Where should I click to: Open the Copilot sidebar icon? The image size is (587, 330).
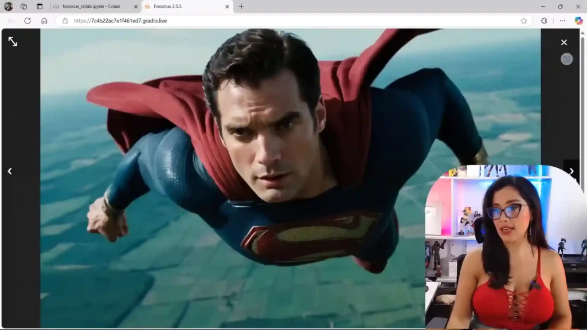577,21
